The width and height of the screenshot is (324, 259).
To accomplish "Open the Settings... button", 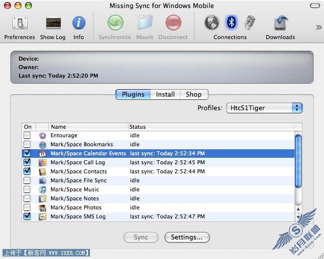I will coord(187,237).
